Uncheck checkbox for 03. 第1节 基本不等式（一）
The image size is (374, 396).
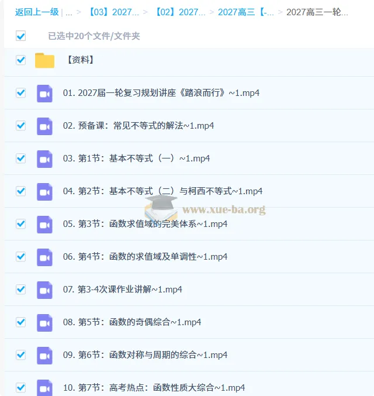(x=20, y=159)
